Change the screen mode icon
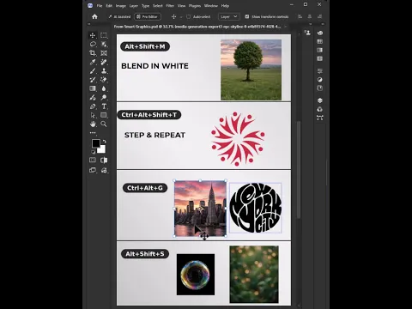 tap(93, 170)
